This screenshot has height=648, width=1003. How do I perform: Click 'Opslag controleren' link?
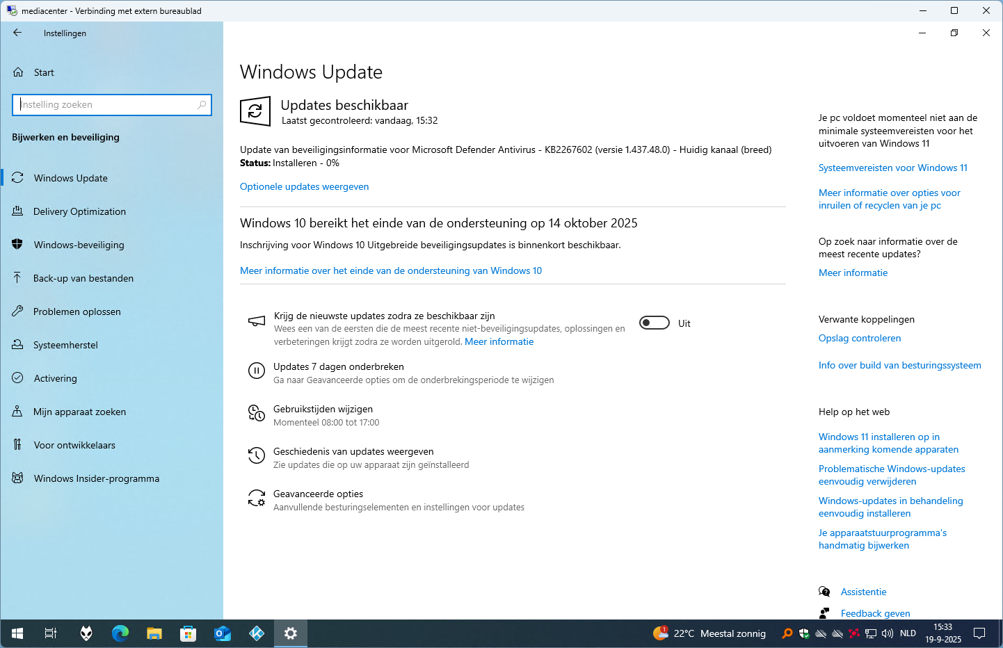click(860, 338)
